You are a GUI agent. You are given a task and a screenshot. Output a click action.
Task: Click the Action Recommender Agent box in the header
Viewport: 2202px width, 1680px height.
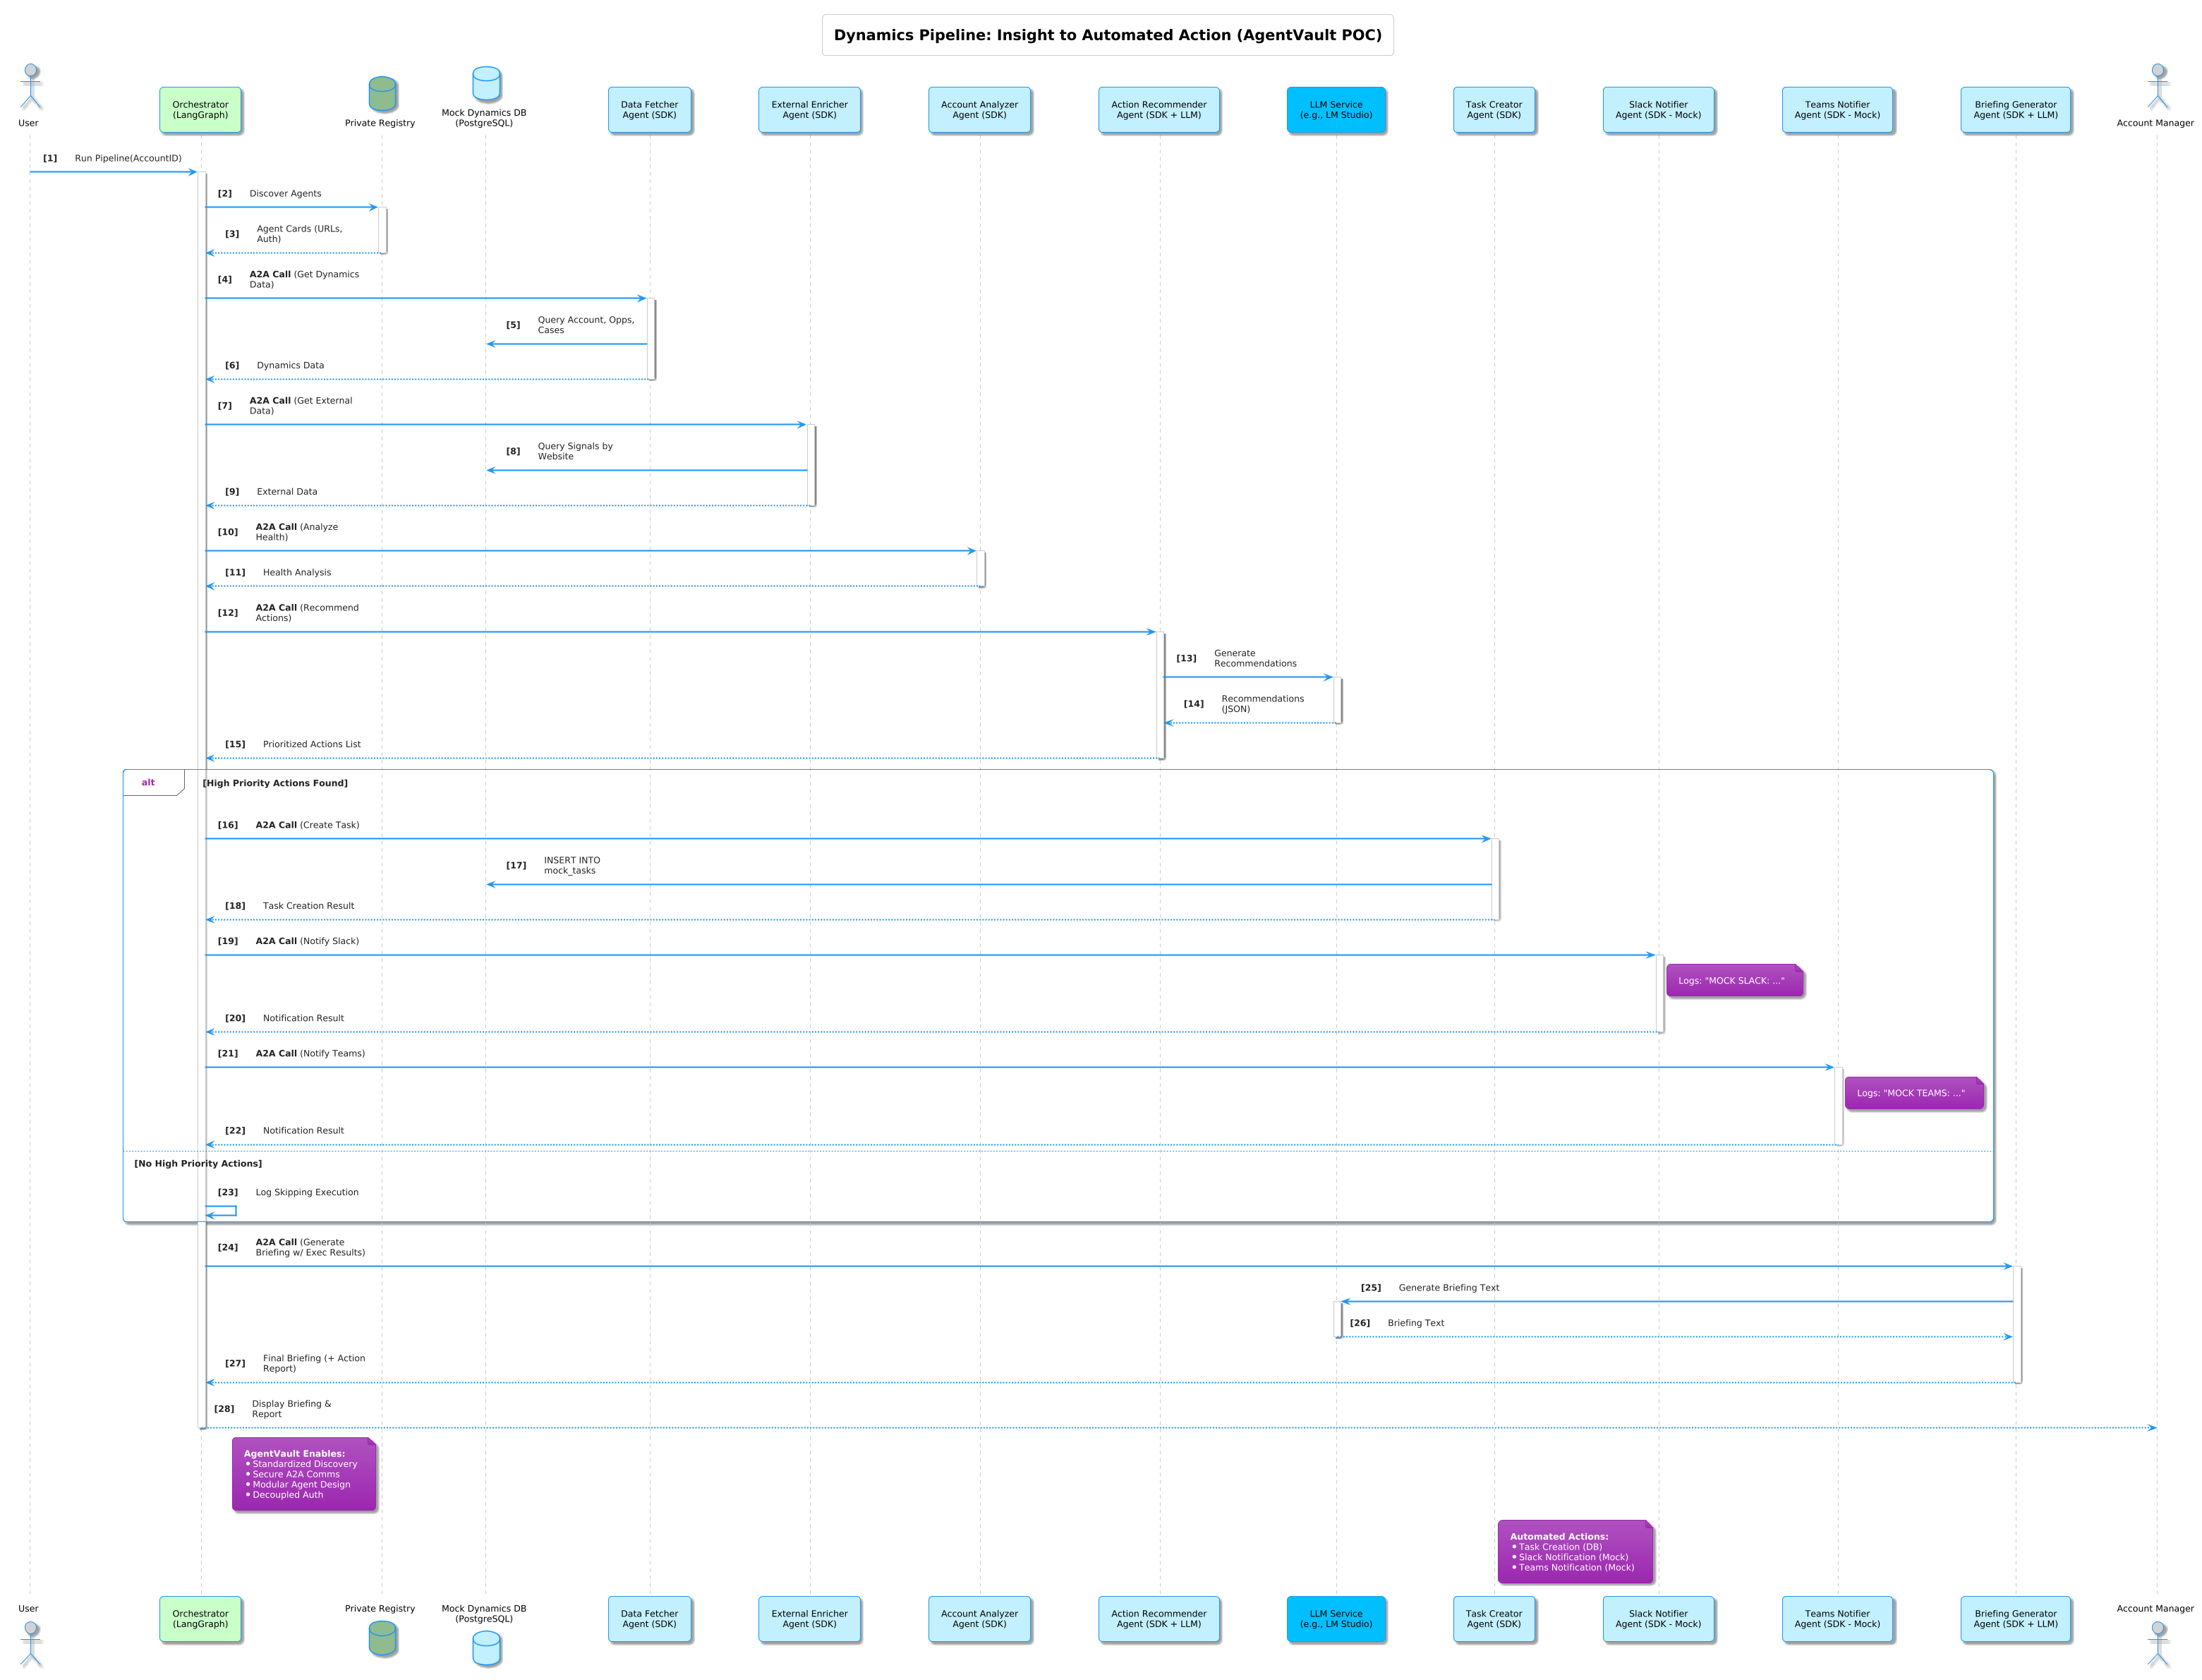click(x=1159, y=110)
